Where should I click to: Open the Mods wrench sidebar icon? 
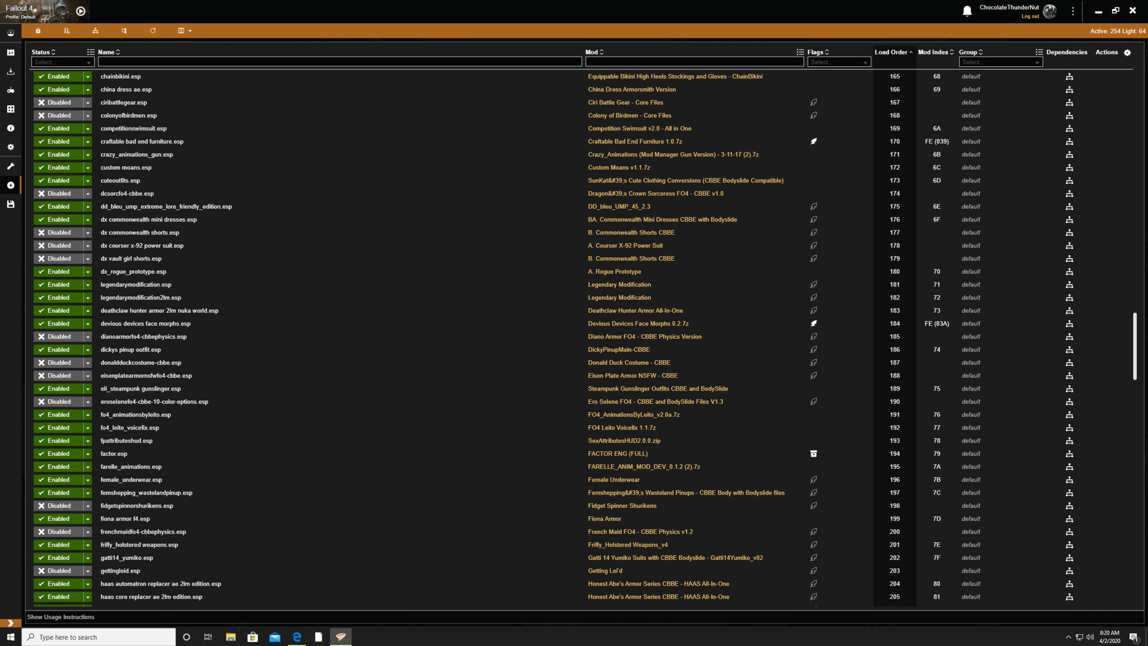click(11, 166)
